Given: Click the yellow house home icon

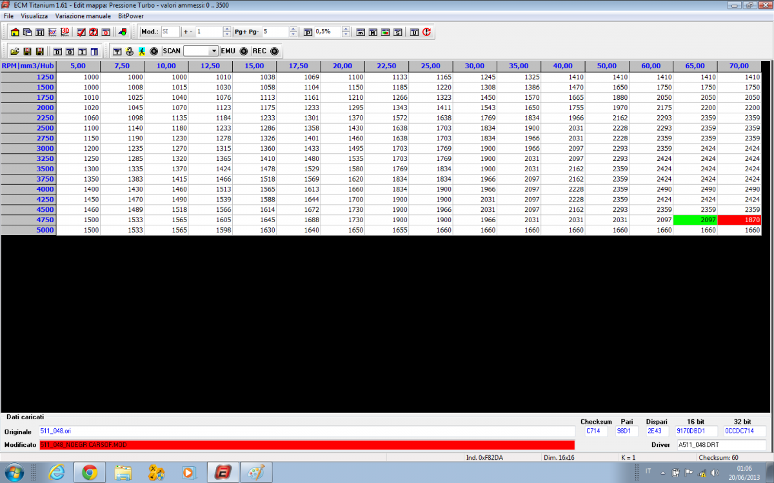Looking at the screenshot, I should click(15, 32).
